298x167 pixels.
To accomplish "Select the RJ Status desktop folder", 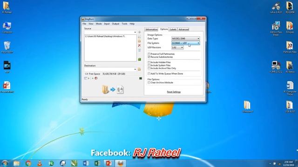I will point(290,67).
